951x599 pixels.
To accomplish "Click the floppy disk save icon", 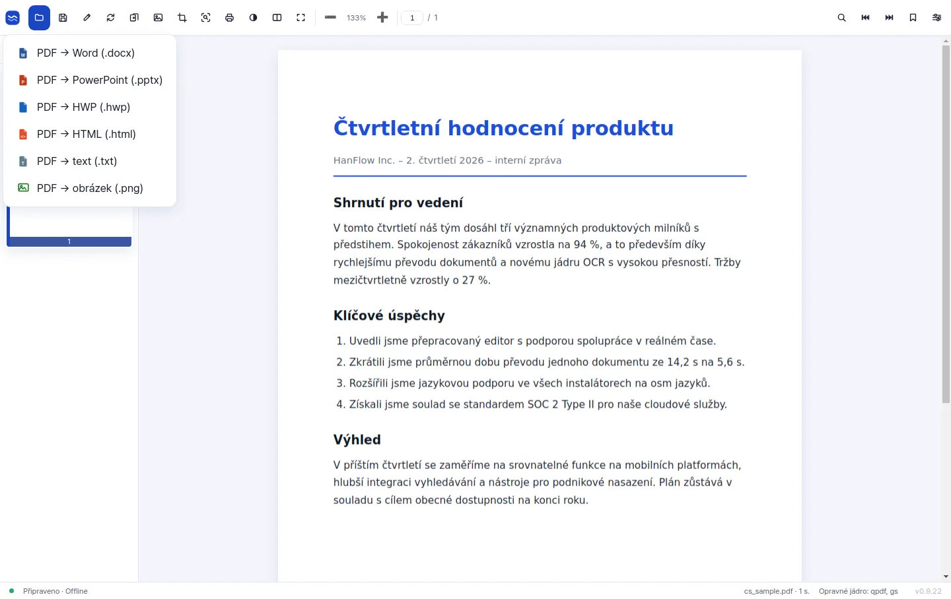I will pyautogui.click(x=63, y=18).
